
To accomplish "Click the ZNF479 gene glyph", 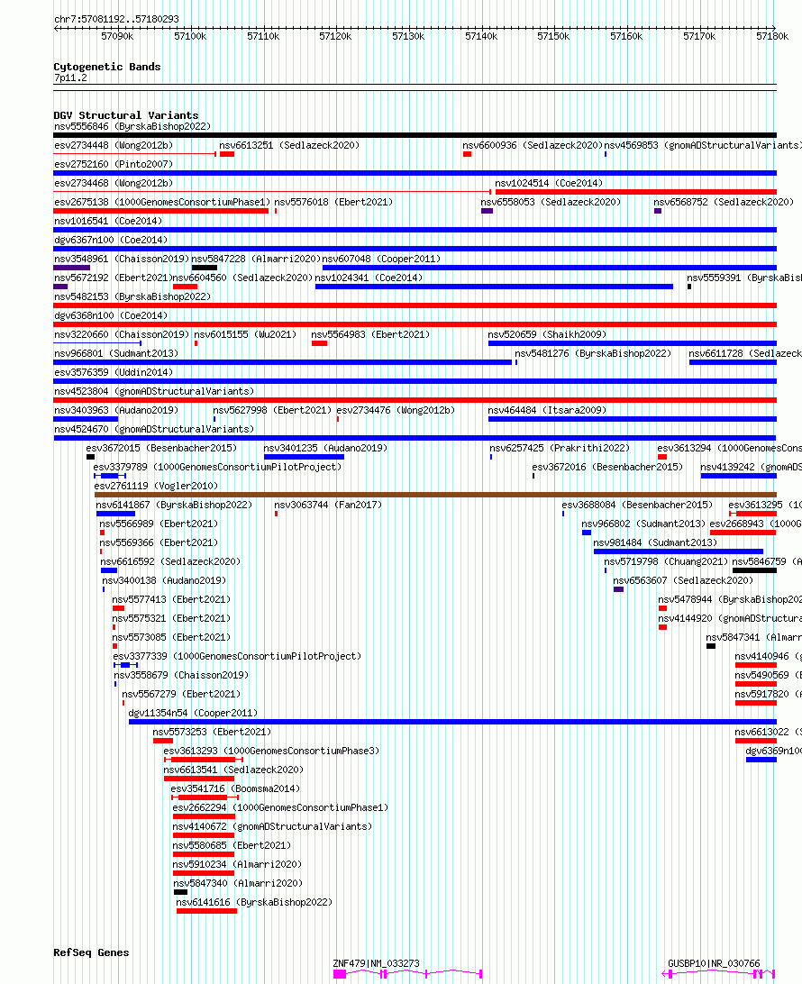I will pos(408,974).
